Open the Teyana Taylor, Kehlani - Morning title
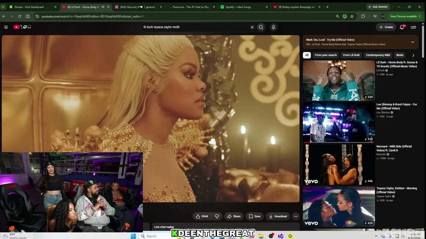 coord(397,190)
